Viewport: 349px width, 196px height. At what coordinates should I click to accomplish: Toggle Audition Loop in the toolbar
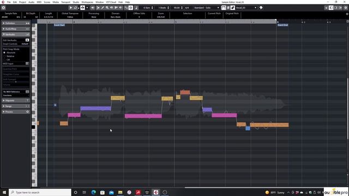(x=75, y=8)
